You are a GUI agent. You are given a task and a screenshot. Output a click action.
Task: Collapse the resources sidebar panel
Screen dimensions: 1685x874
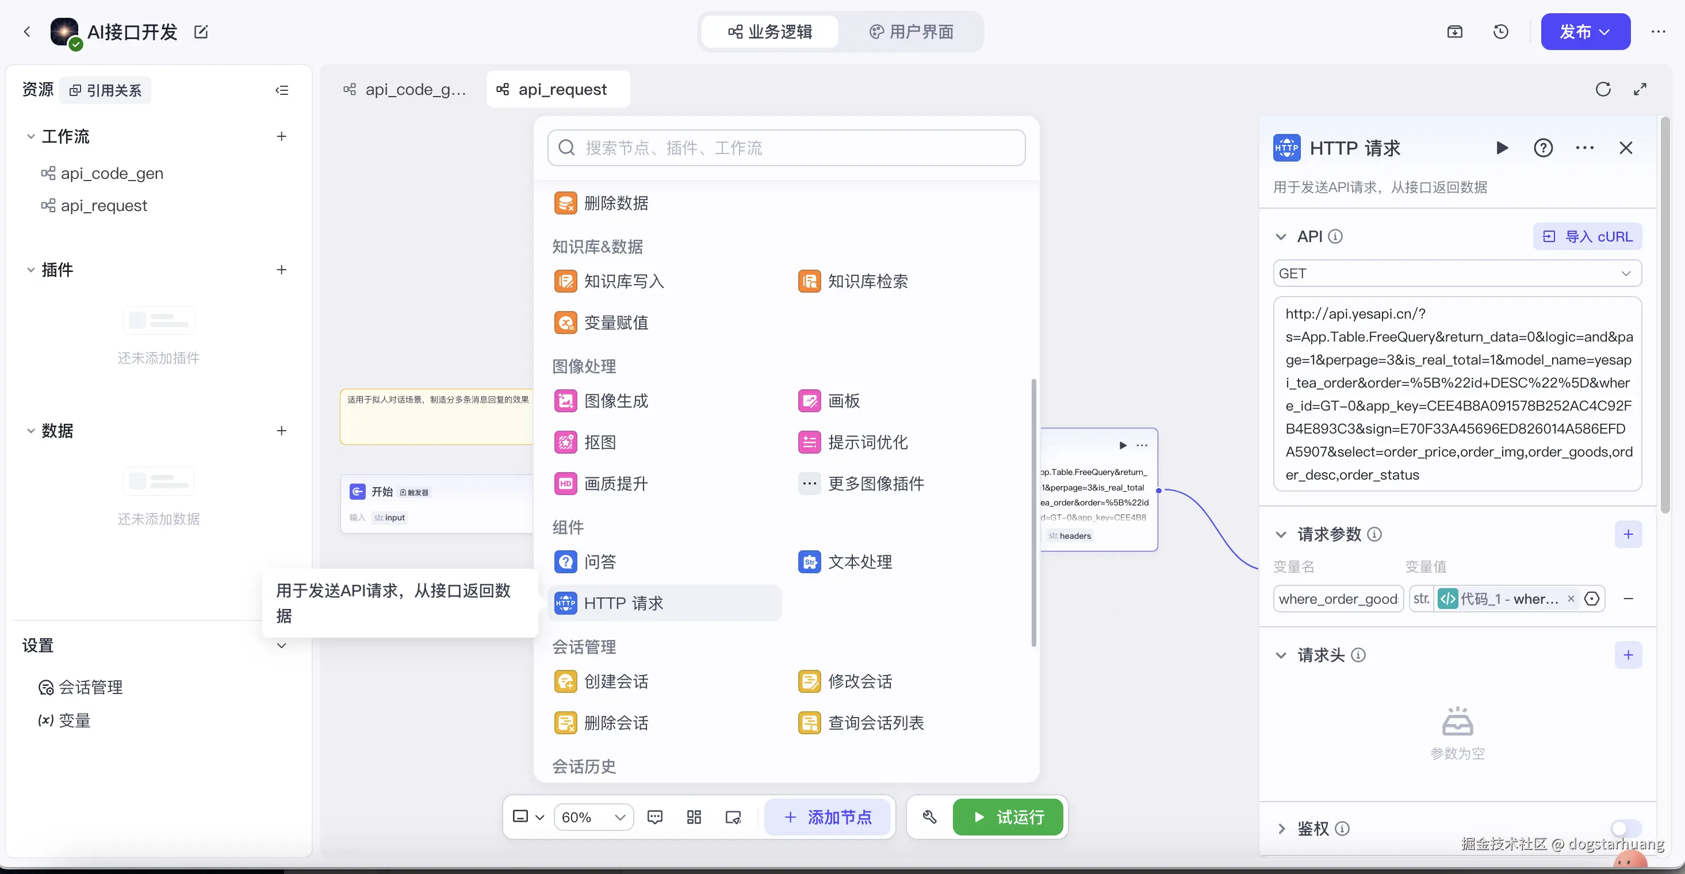[282, 90]
